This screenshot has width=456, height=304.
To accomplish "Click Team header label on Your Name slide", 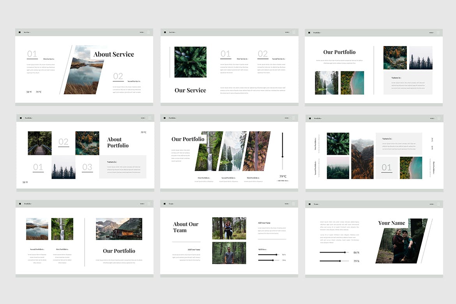I will click(316, 204).
